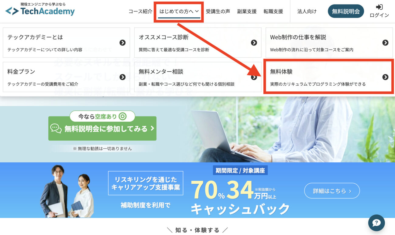The height and width of the screenshot is (235, 395).
Task: Open 無料メンター相談 menu card
Action: (198, 77)
